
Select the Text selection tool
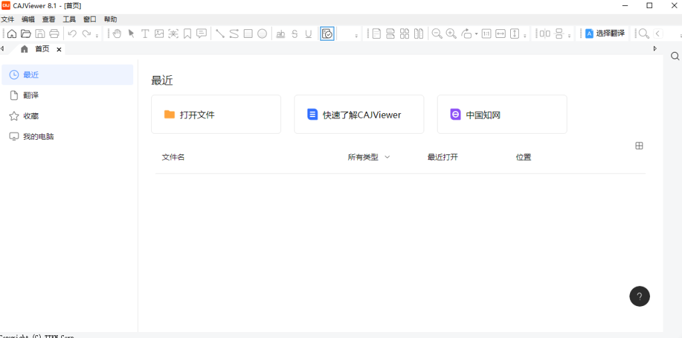[x=145, y=33]
